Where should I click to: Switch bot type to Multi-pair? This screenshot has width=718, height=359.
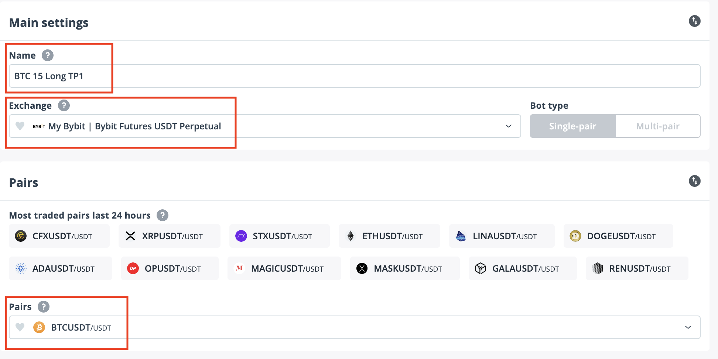tap(657, 126)
